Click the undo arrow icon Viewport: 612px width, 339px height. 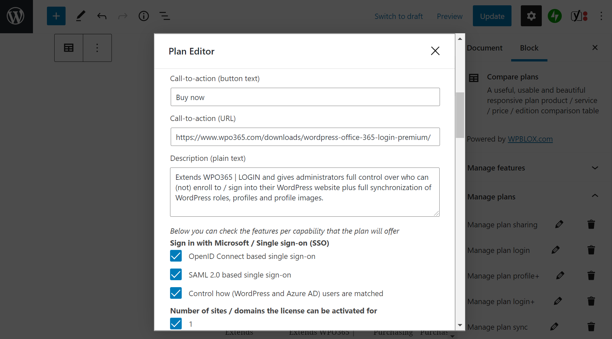[102, 16]
